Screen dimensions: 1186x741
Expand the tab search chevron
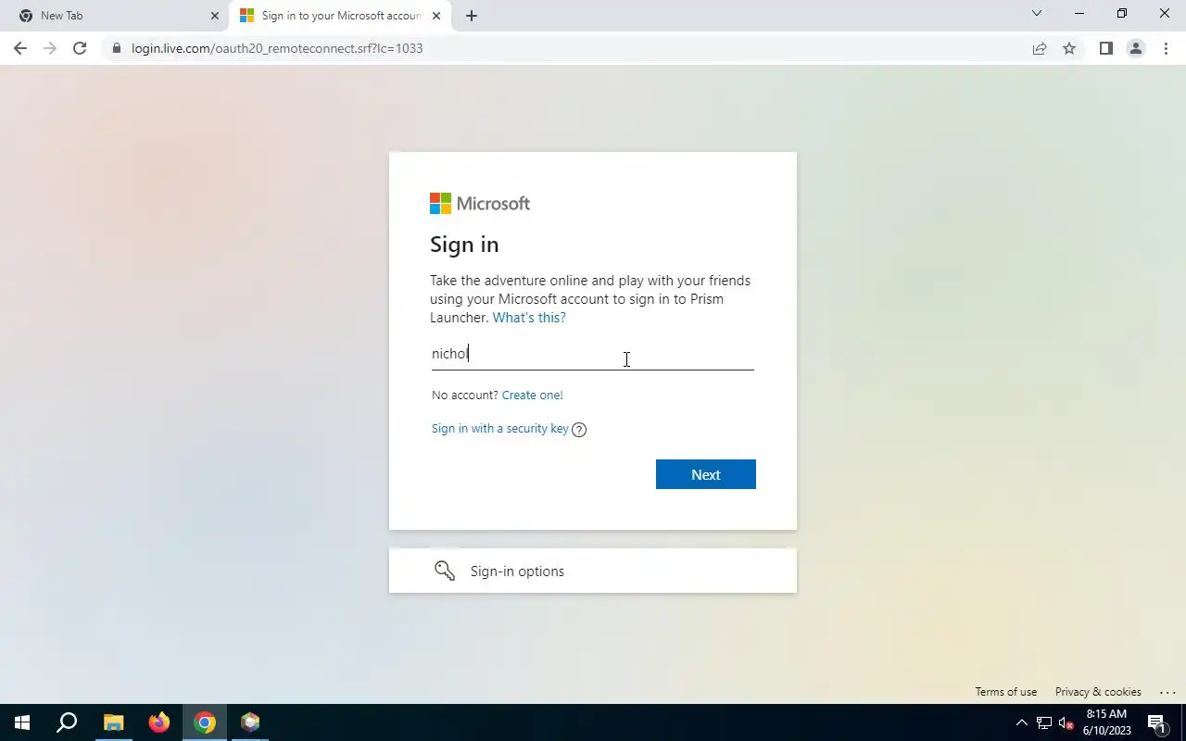click(1037, 14)
